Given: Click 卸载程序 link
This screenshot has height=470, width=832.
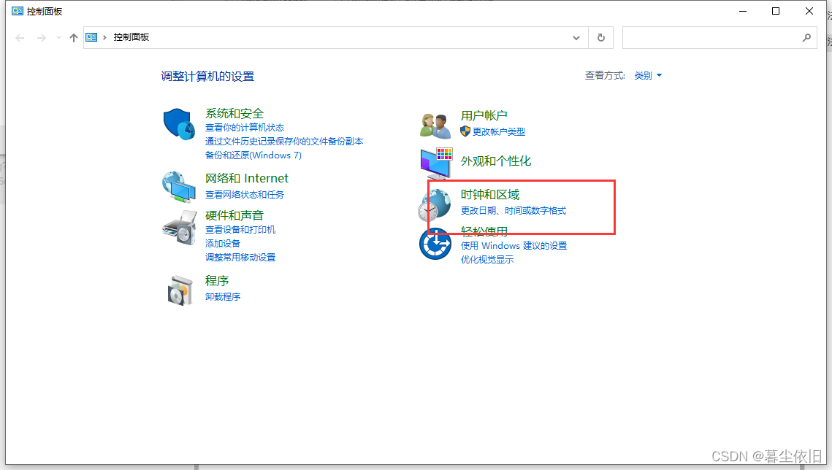Looking at the screenshot, I should (x=223, y=297).
